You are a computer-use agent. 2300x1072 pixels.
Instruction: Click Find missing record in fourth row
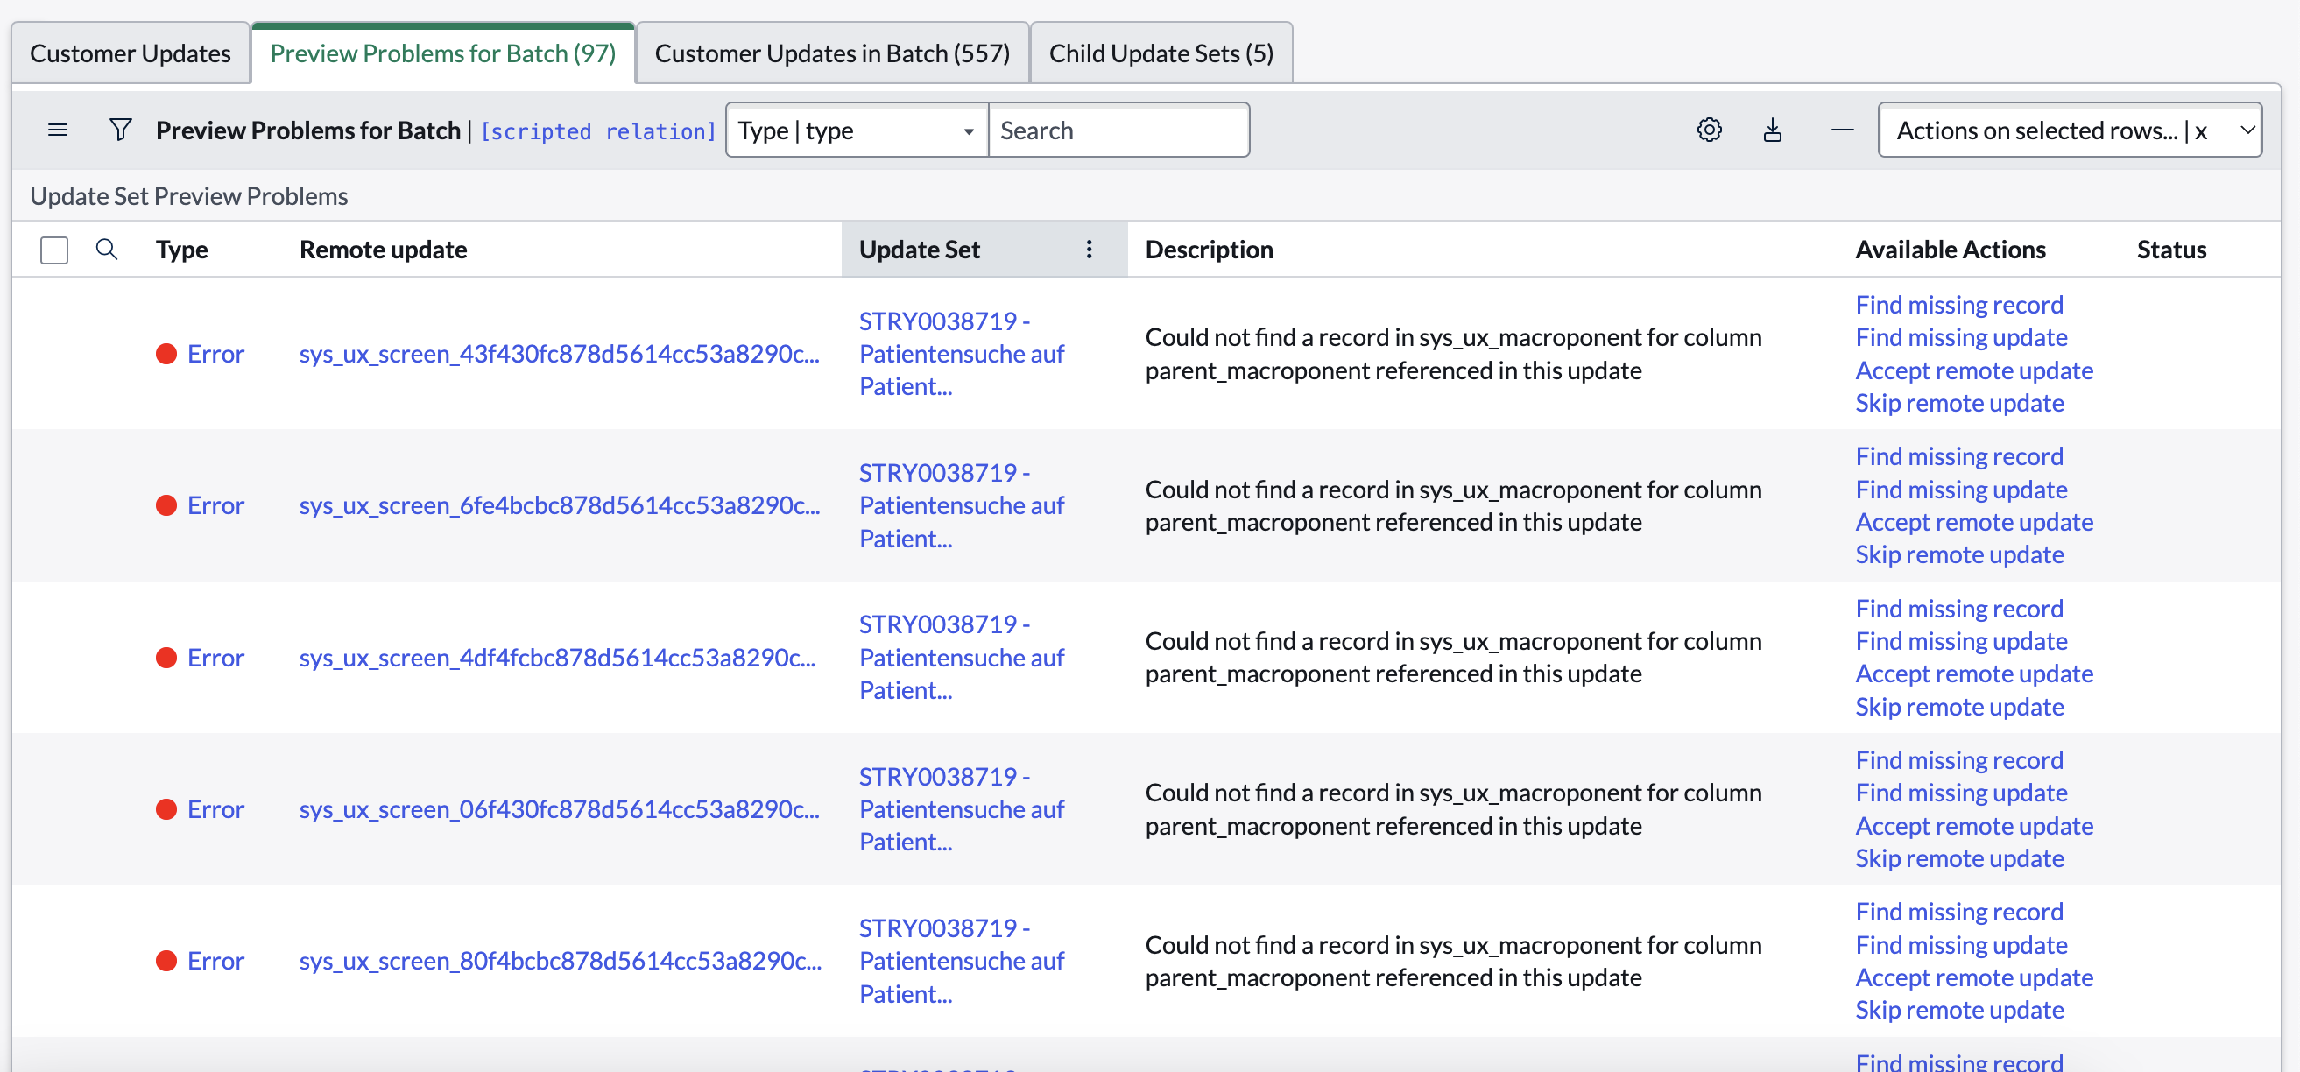[1959, 759]
